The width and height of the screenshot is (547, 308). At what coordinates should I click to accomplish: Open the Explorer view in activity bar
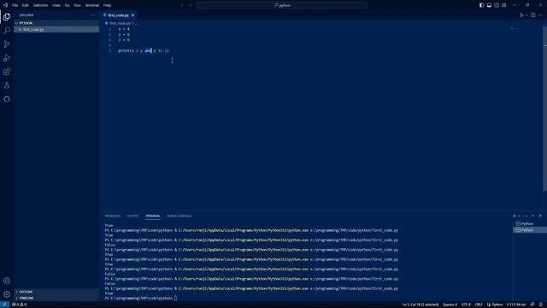point(7,17)
